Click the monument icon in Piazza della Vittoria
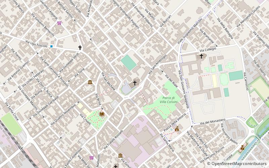This screenshot has height=168, width=269. pos(177,129)
